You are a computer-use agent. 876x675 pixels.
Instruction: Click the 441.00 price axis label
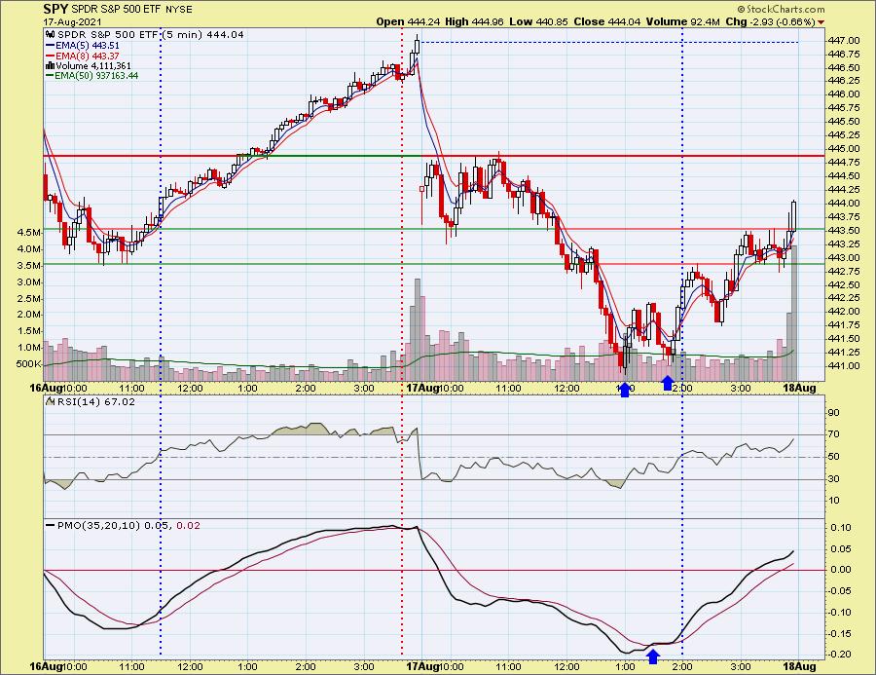point(845,365)
